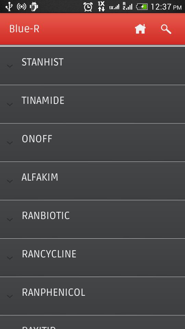Image resolution: width=185 pixels, height=329 pixels.
Task: Expand the RANCYCLINE chevron
Action: (x=10, y=258)
